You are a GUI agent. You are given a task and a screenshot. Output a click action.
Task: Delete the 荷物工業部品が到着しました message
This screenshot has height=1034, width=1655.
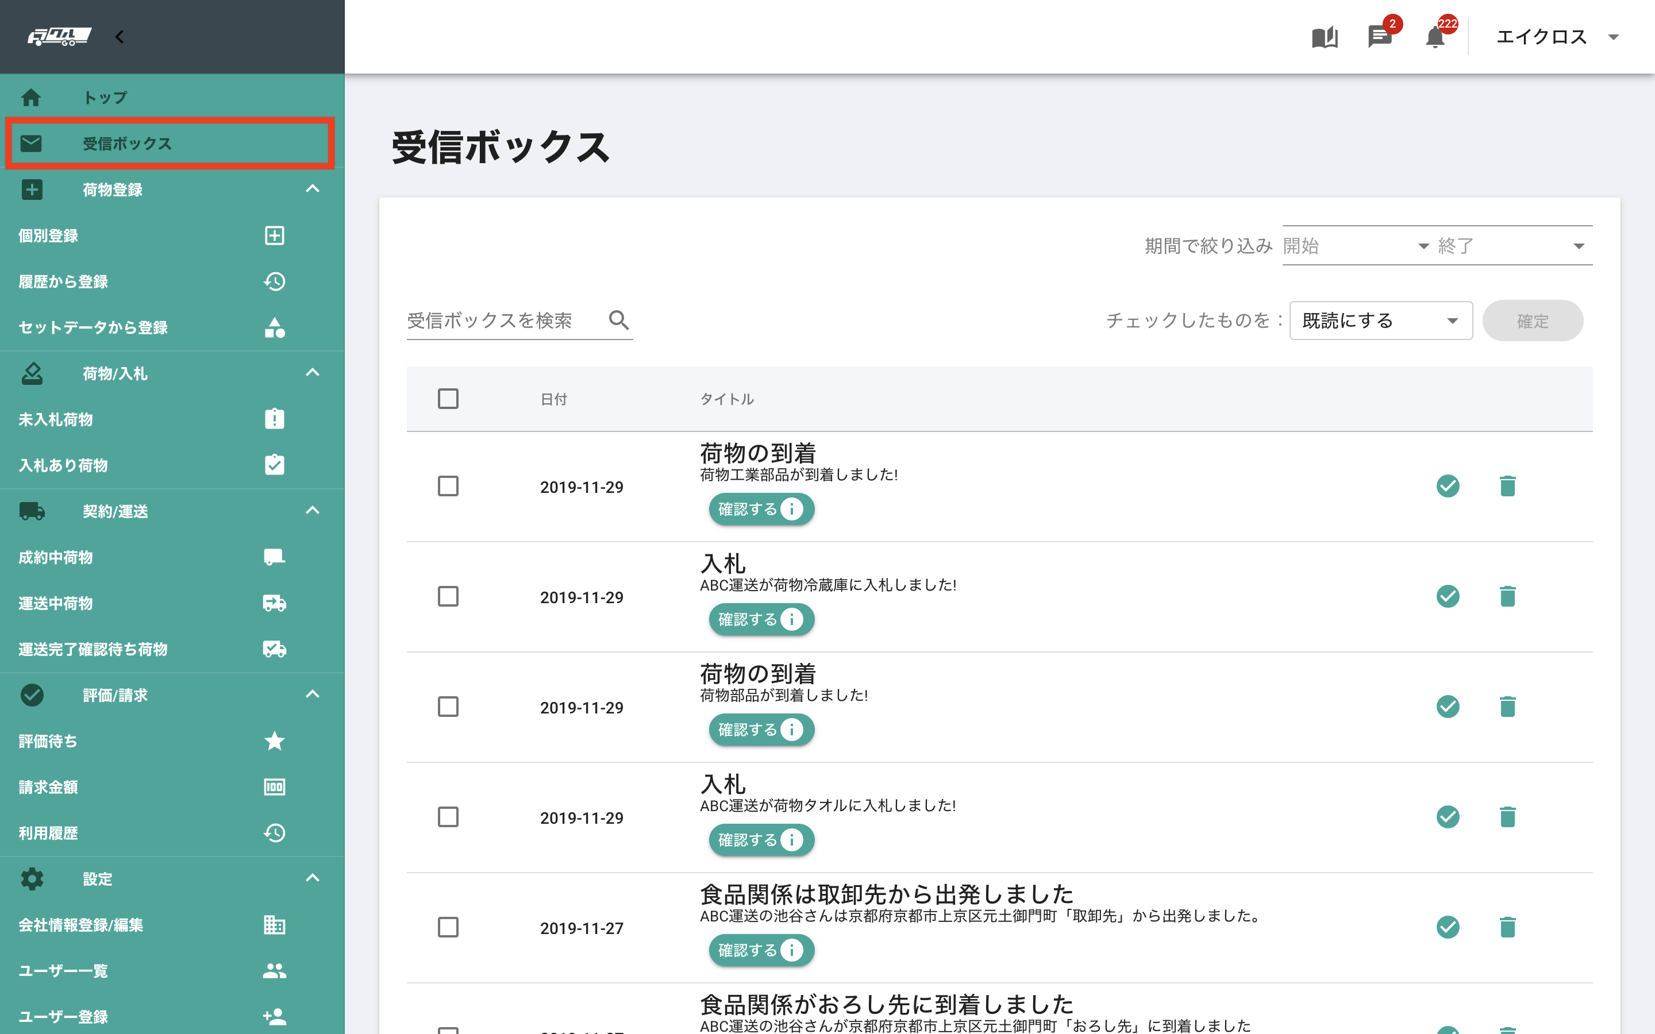(1507, 486)
